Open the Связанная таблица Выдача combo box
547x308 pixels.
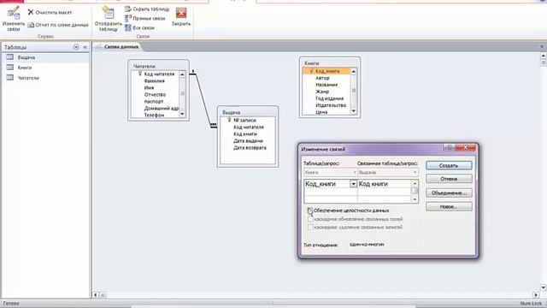tap(387, 172)
